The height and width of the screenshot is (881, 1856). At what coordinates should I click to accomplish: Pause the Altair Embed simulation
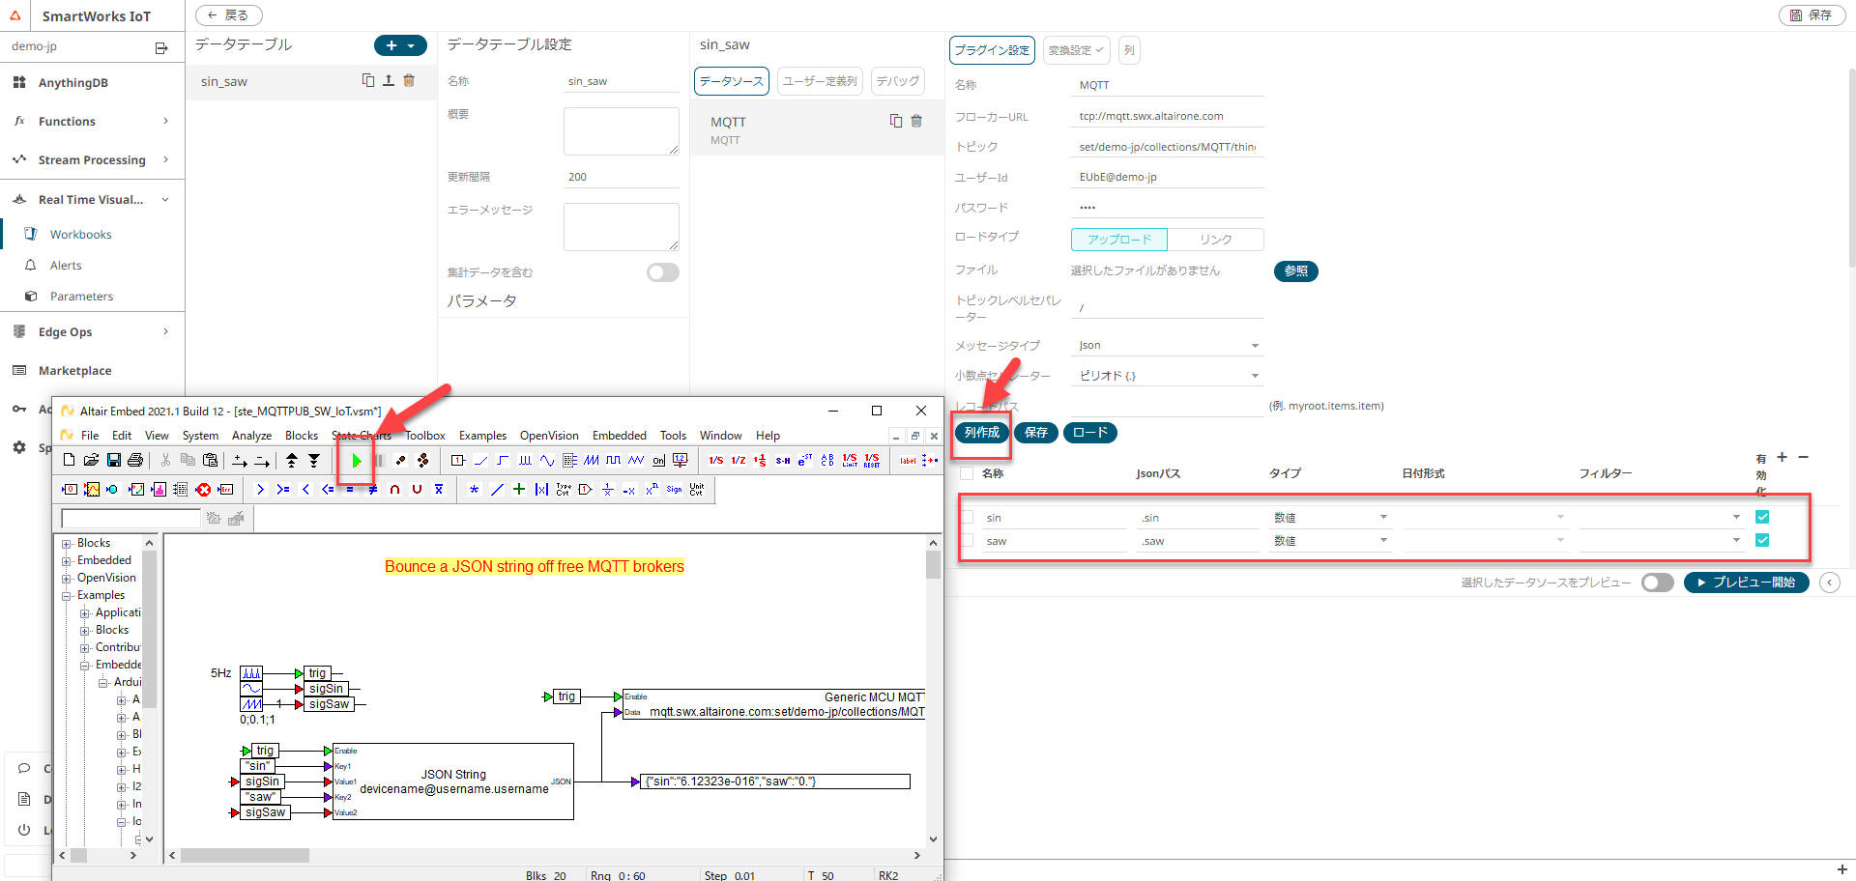coord(377,461)
